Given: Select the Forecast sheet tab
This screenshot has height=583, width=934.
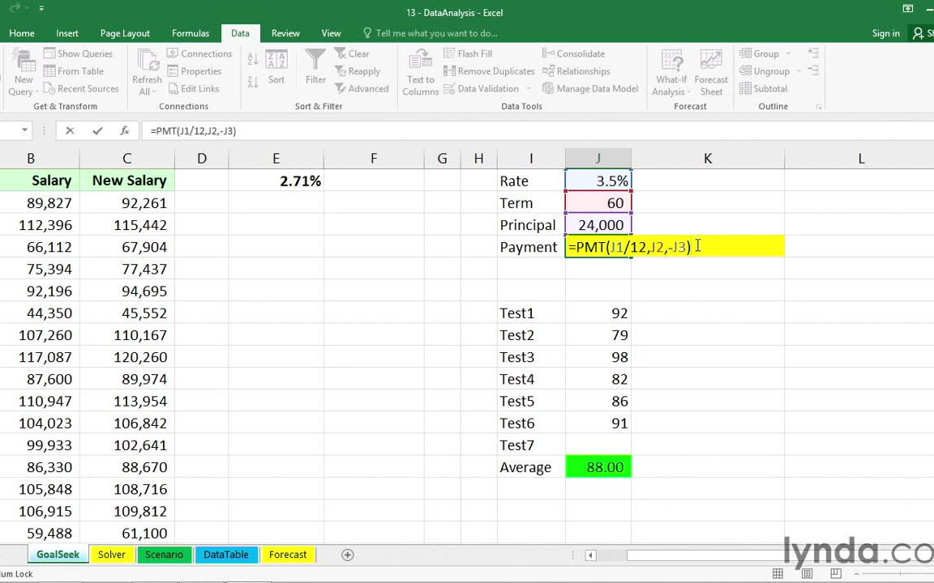Looking at the screenshot, I should [x=288, y=555].
